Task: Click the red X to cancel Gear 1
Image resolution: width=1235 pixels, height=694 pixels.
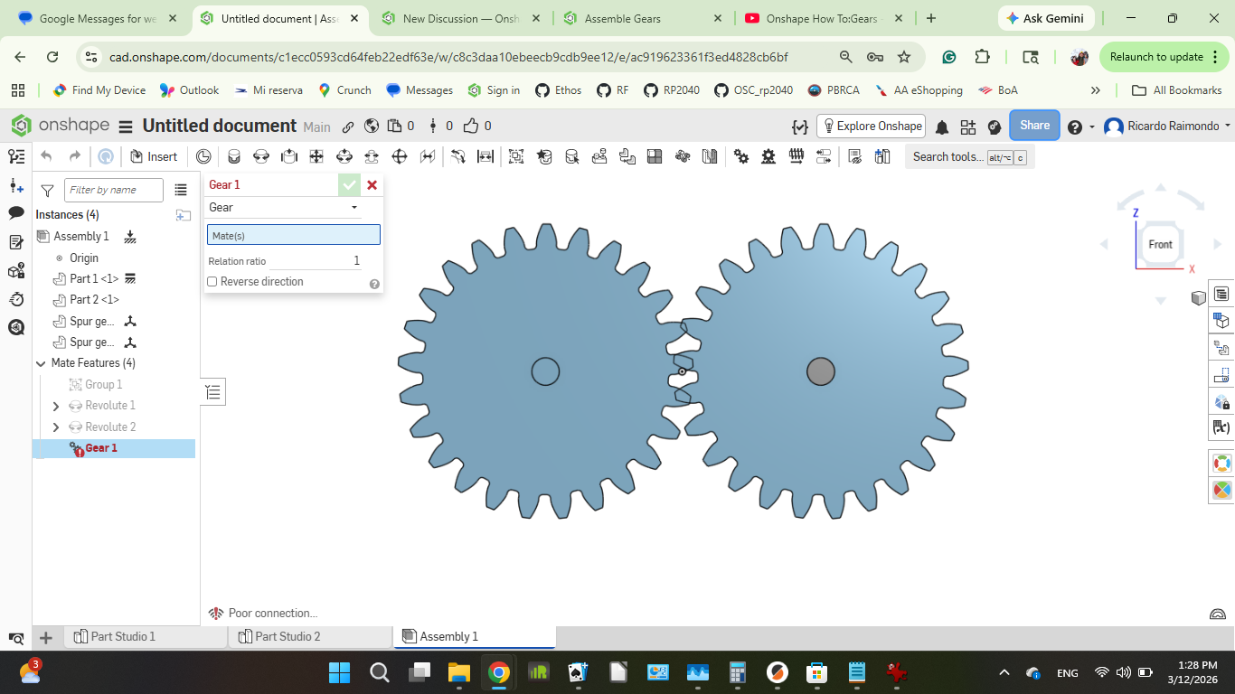Action: pos(372,184)
